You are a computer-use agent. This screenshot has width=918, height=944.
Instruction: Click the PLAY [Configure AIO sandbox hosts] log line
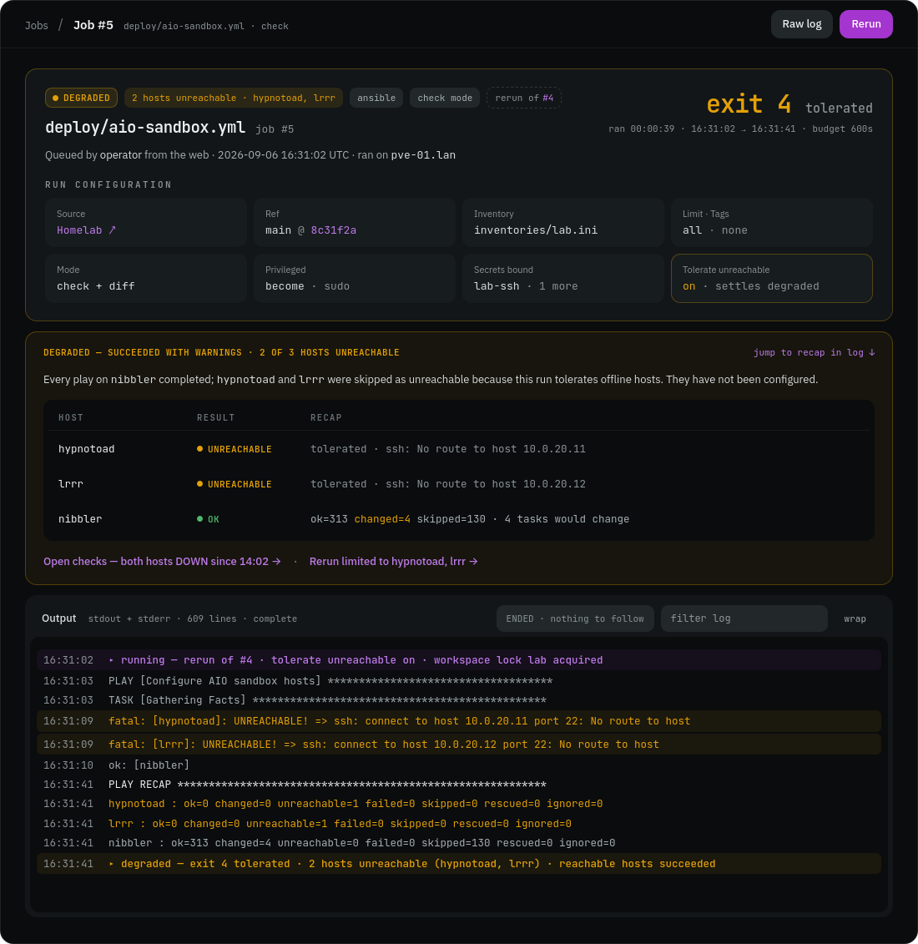tap(459, 680)
